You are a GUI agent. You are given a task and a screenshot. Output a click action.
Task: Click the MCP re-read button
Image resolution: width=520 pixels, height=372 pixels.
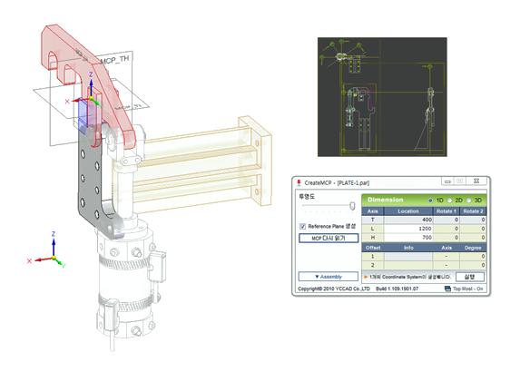(329, 238)
